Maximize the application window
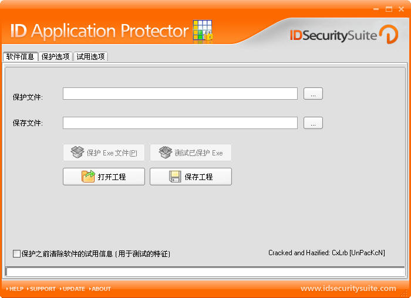Viewport: 411px width, 298px height. coord(389,9)
